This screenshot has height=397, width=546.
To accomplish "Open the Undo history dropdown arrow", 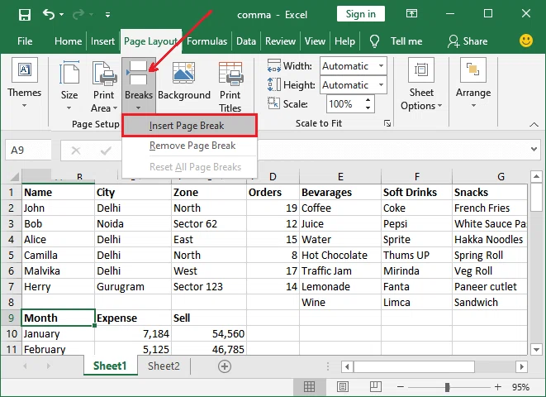I will tap(62, 15).
